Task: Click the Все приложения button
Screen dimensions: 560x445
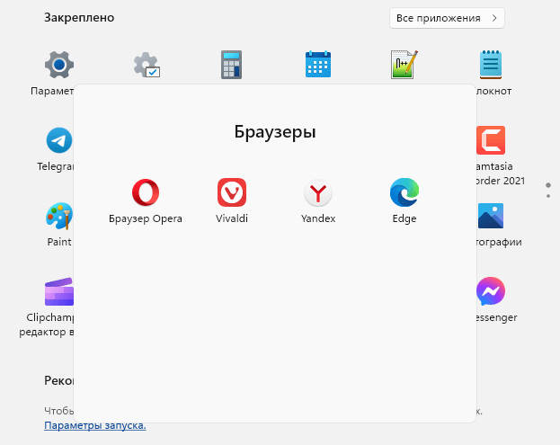Action: pos(447,18)
